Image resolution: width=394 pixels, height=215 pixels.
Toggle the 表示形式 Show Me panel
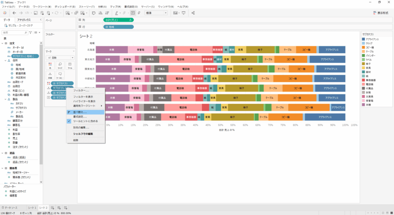pyautogui.click(x=381, y=13)
